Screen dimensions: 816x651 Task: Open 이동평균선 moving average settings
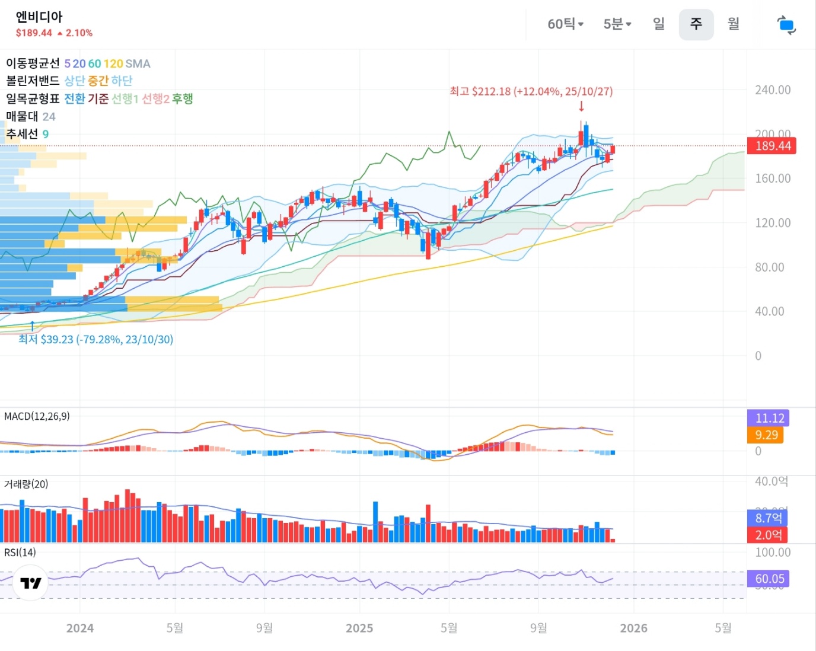tap(33, 63)
